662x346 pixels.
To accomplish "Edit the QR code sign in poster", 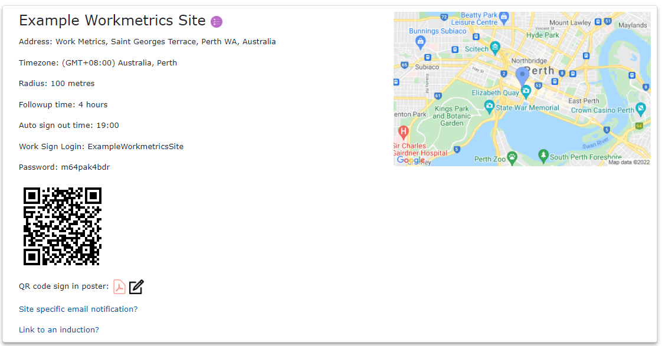I will [136, 286].
